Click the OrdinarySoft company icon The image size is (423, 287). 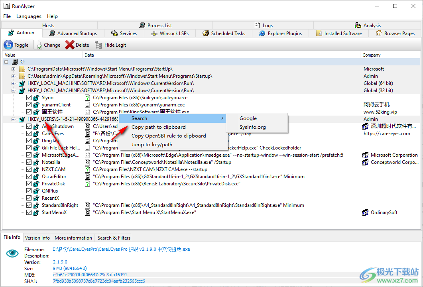pos(365,212)
